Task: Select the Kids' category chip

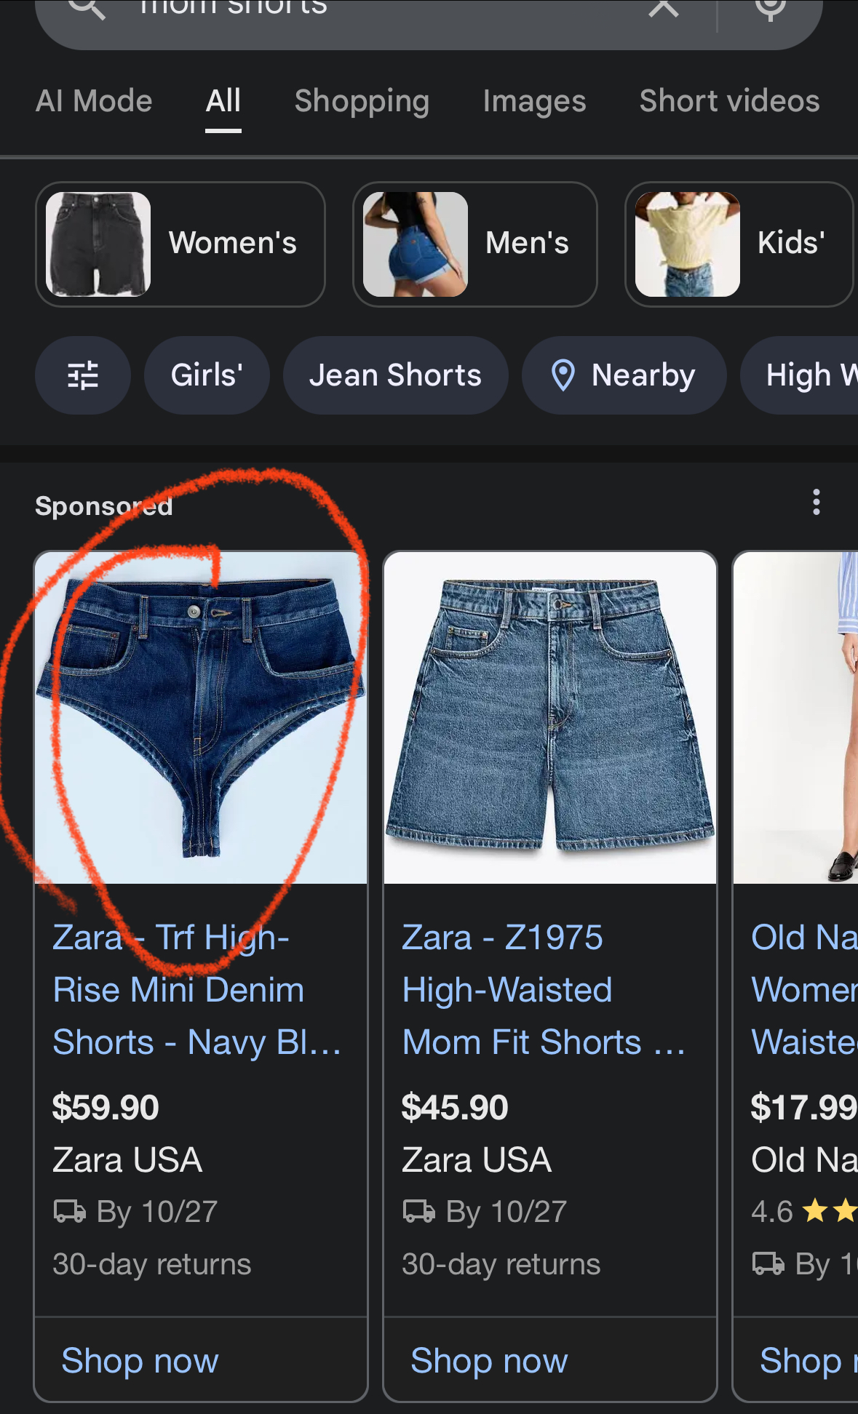Action: 739,244
